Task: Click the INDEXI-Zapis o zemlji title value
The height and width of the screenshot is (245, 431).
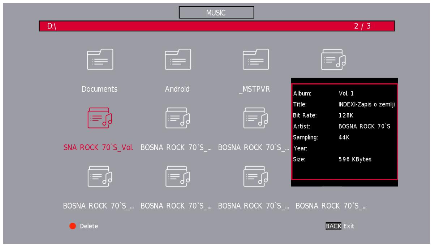Action: point(366,105)
